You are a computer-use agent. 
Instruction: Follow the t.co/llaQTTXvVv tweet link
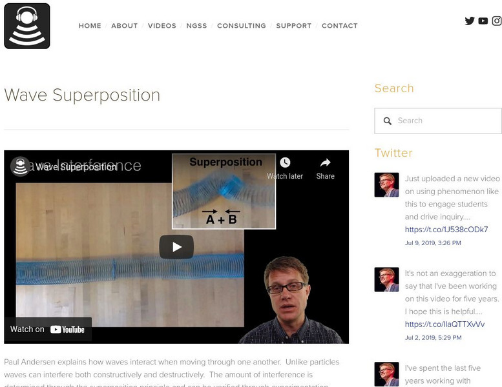pos(444,324)
